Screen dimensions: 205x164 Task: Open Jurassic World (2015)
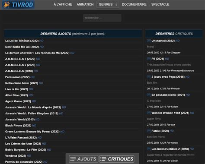pos(20,119)
